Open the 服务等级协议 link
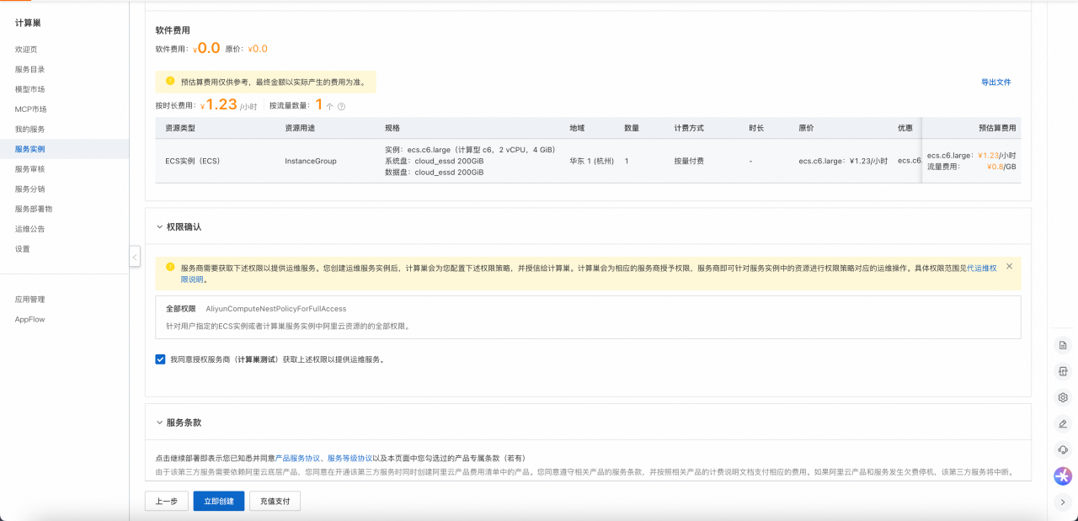 point(350,458)
